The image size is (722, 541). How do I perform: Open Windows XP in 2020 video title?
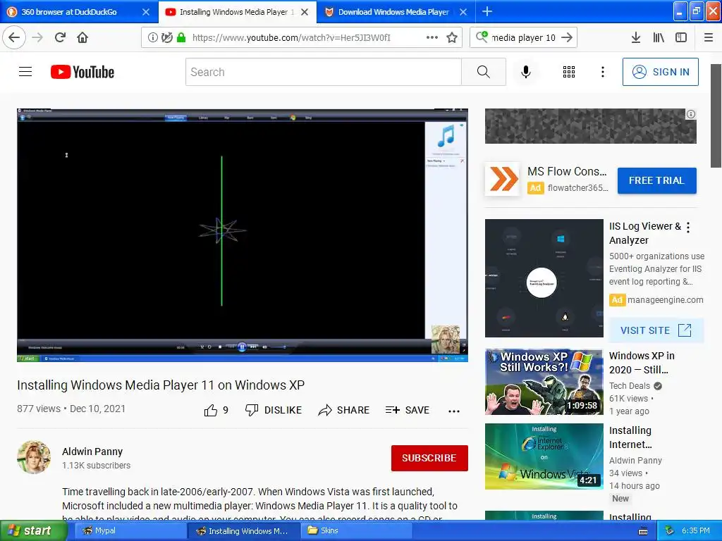pyautogui.click(x=642, y=363)
